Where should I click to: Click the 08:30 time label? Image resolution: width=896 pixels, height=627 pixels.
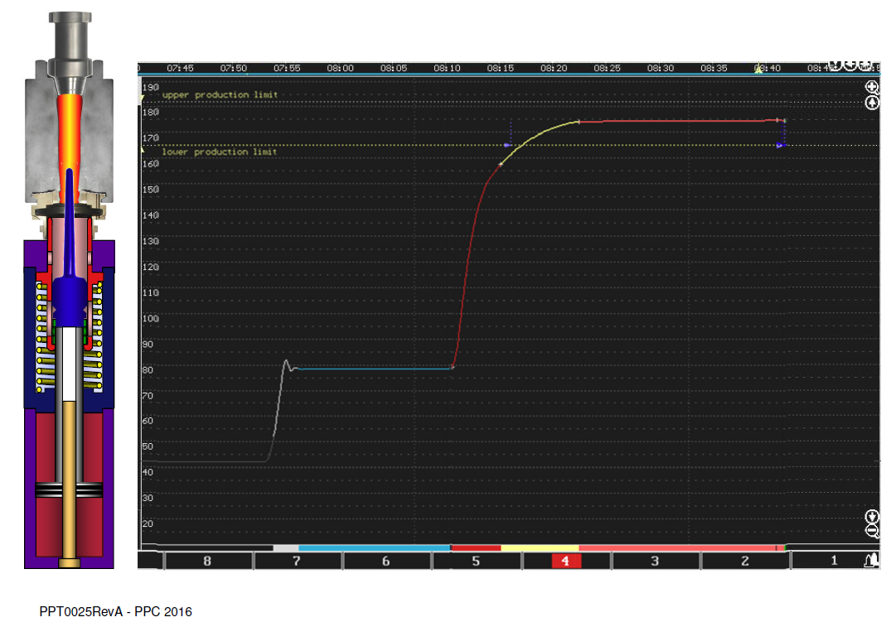pos(661,68)
